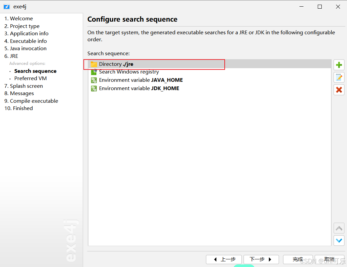
Task: Select Search sequence advanced option
Action: [36, 71]
